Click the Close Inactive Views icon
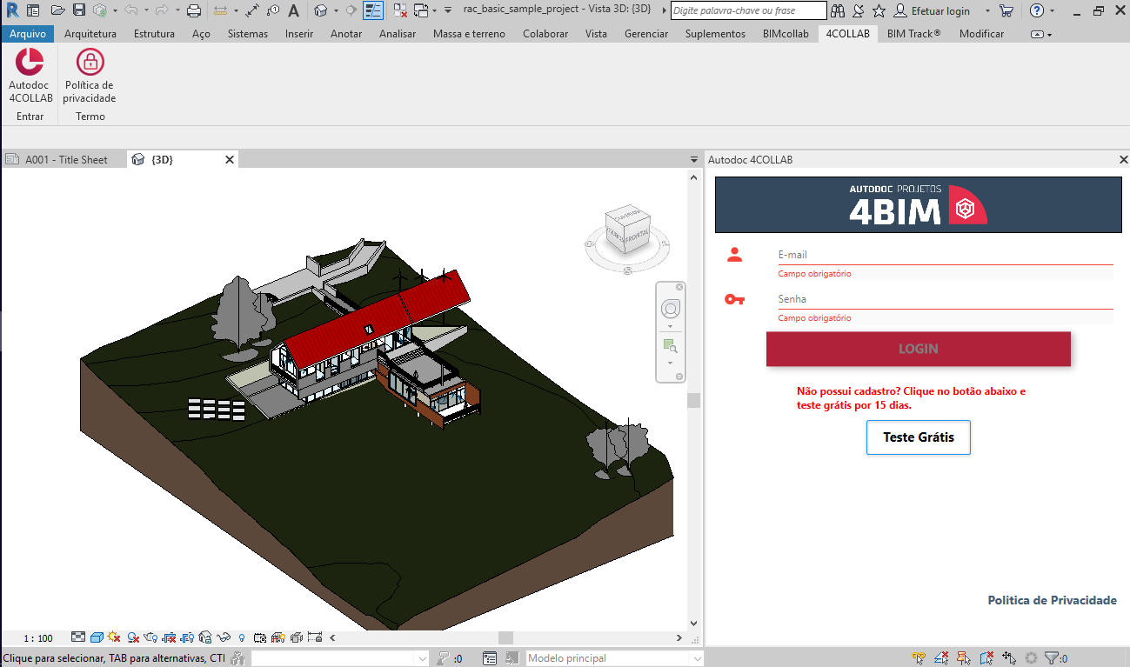Viewport: 1130px width, 667px height. pos(399,10)
